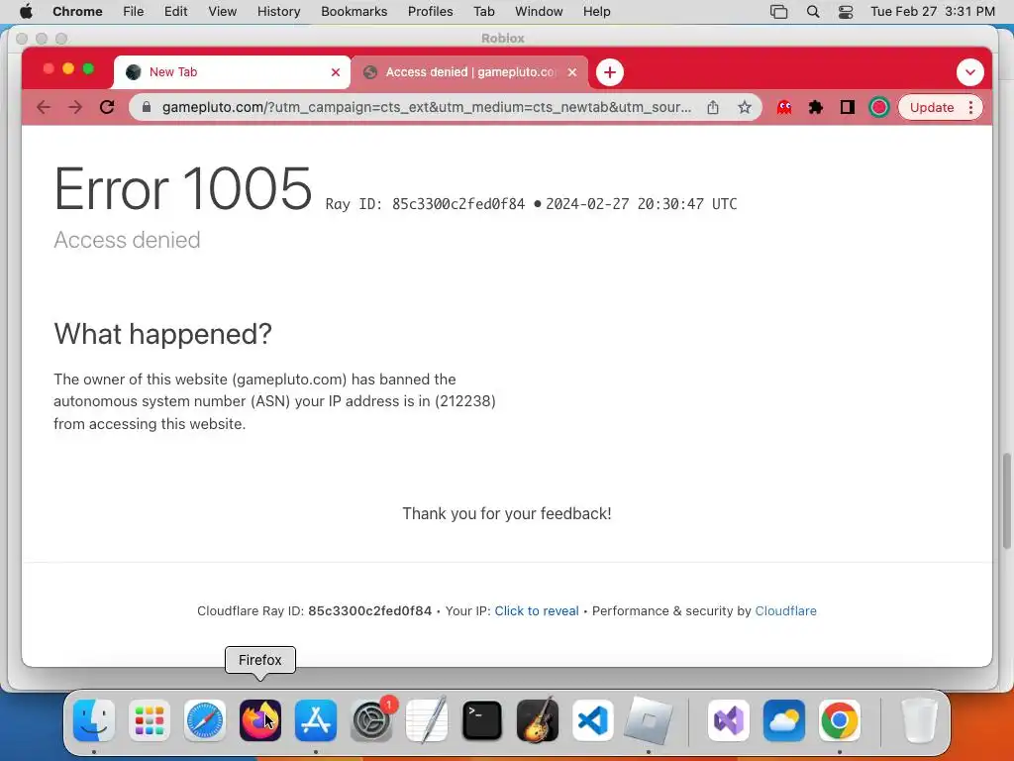The width and height of the screenshot is (1014, 761).
Task: Go forward with the browser forward arrow
Action: (x=75, y=107)
